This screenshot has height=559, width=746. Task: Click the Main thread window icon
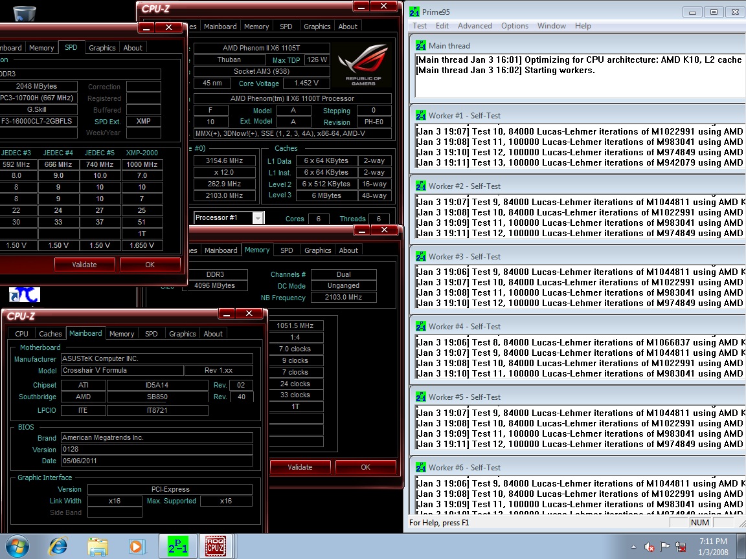coord(420,46)
